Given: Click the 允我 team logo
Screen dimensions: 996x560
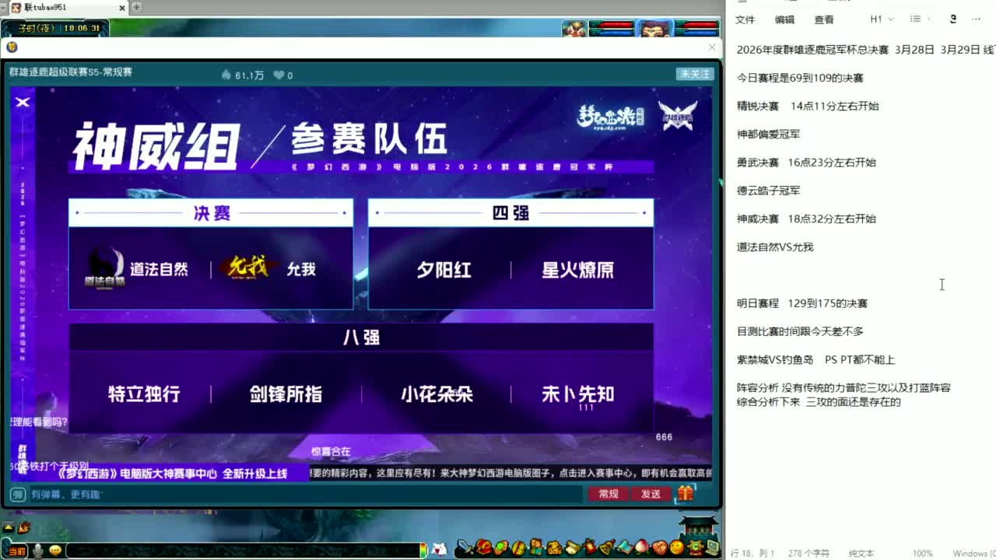Looking at the screenshot, I should pos(248,268).
